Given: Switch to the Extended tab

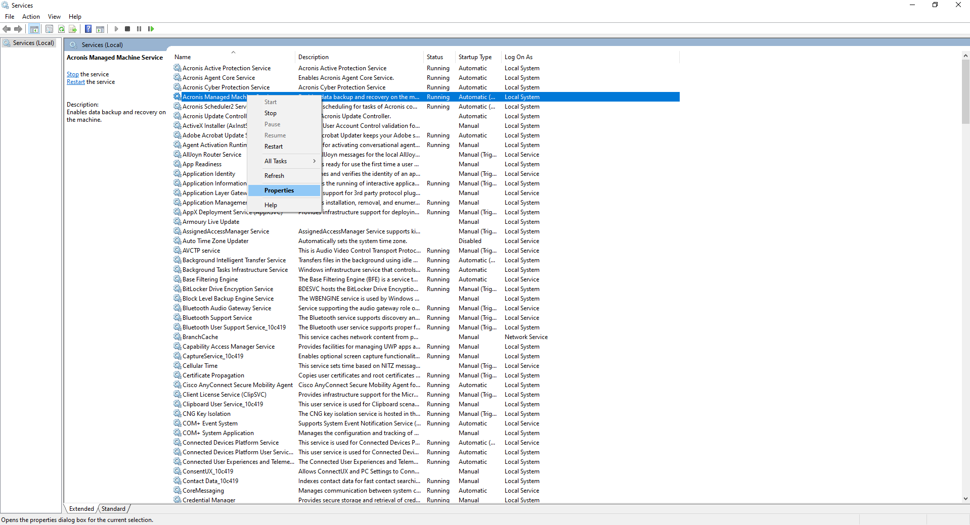Looking at the screenshot, I should click(81, 509).
